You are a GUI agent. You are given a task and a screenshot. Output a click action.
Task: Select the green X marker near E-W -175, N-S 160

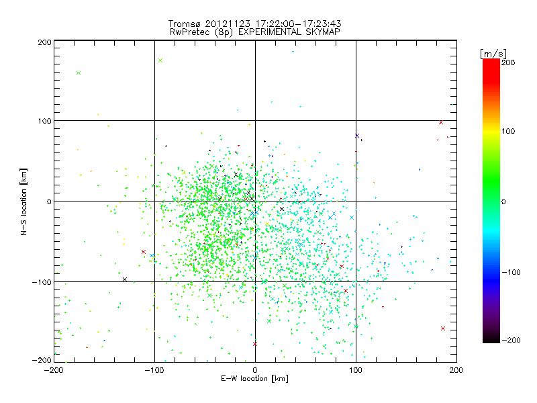(x=79, y=73)
